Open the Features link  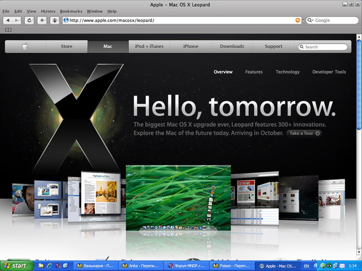pos(254,72)
